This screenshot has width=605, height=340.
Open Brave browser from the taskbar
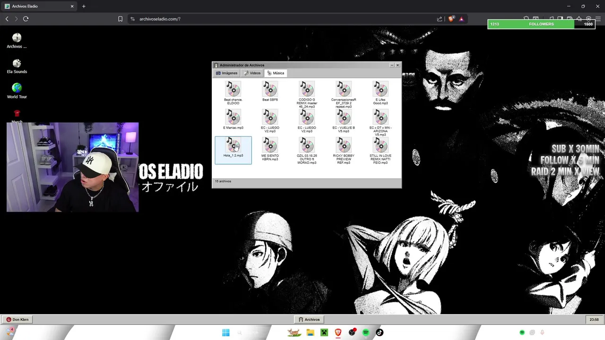click(x=338, y=332)
